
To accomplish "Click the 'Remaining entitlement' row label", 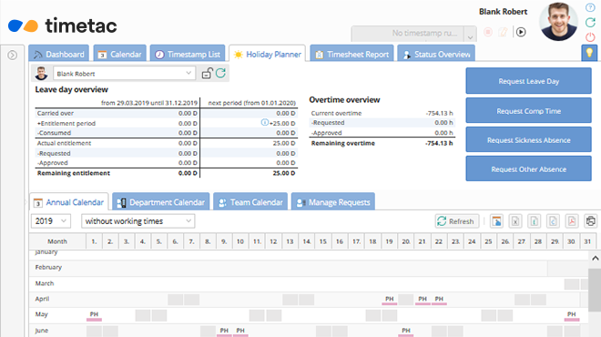I will click(x=73, y=173).
